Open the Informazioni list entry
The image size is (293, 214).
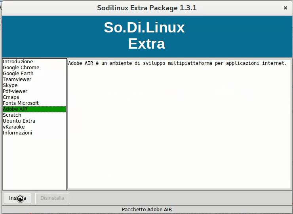[x=17, y=133]
